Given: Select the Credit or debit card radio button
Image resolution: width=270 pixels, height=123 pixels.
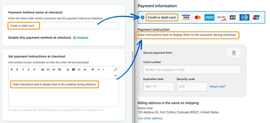Looking at the screenshot, I should pos(142,18).
